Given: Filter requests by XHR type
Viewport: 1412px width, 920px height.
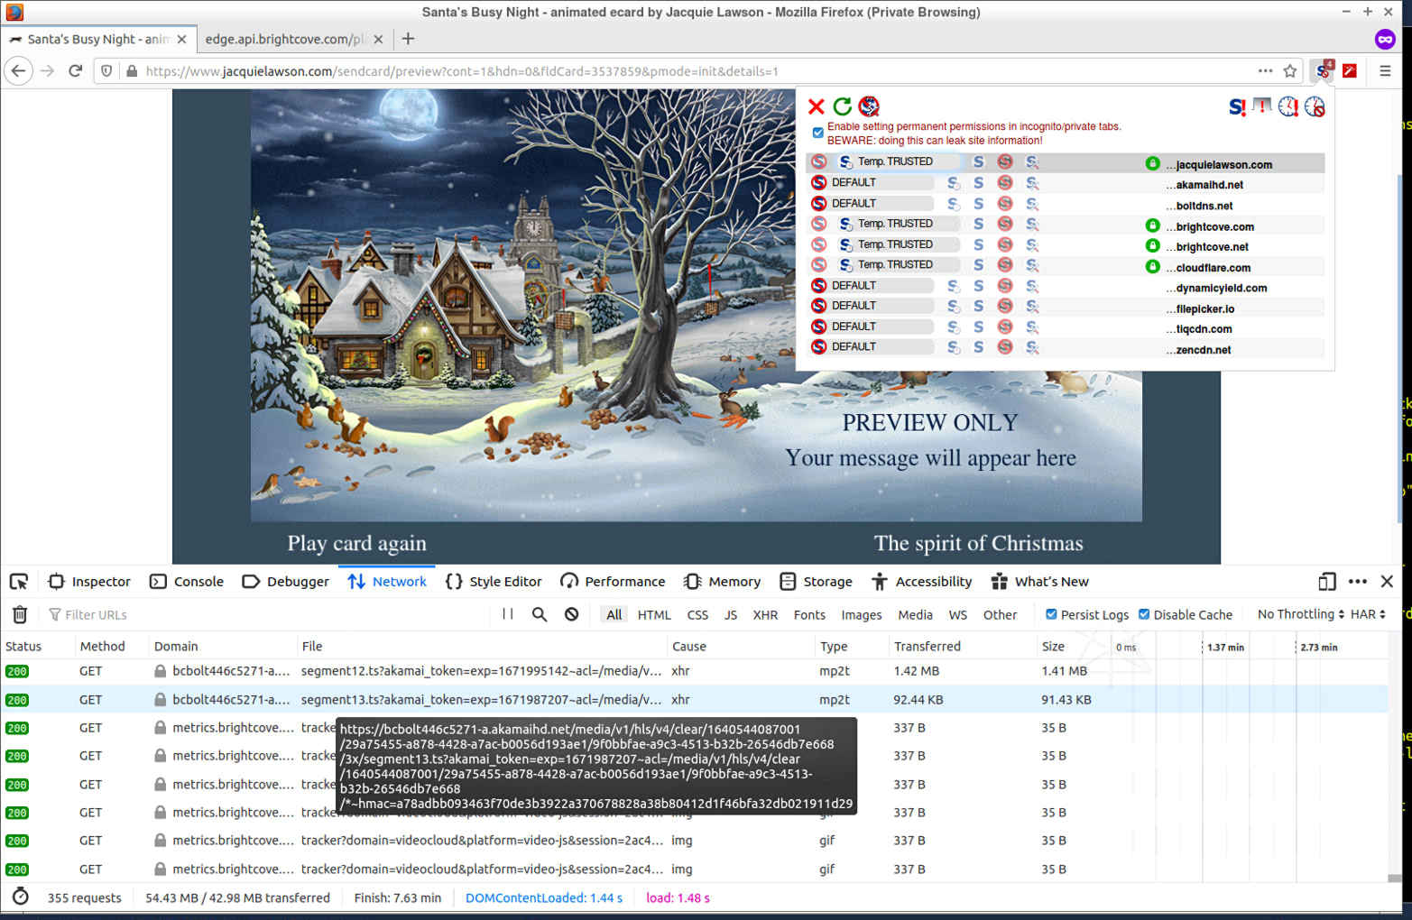Looking at the screenshot, I should pos(765,614).
